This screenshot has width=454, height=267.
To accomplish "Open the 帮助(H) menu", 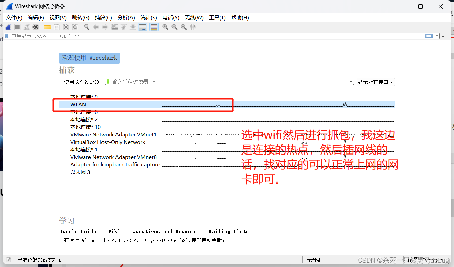I will pos(240,18).
